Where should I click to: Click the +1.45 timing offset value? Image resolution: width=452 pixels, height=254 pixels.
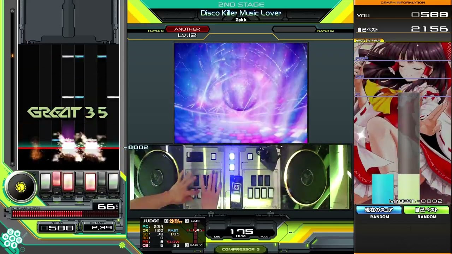(x=195, y=230)
